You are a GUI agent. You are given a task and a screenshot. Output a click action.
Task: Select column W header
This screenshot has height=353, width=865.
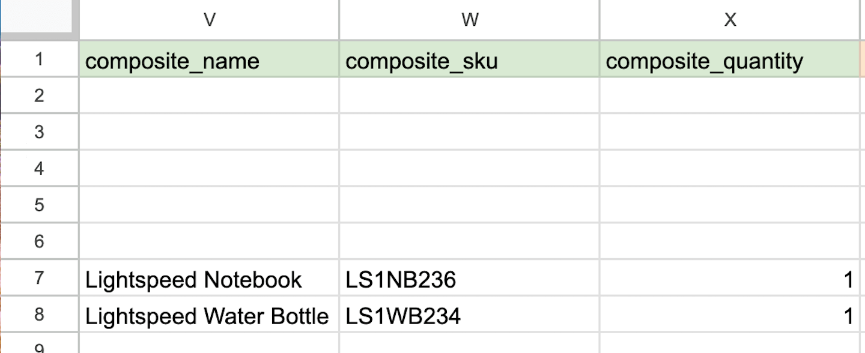(x=469, y=20)
